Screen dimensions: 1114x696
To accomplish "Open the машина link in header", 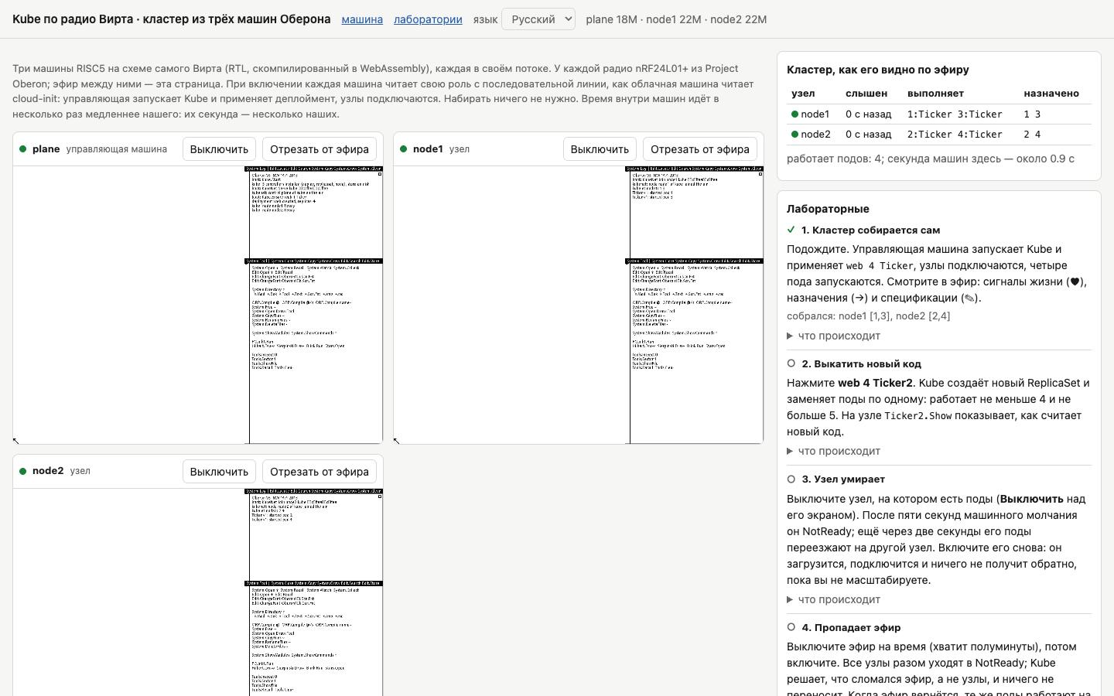I will 362,19.
